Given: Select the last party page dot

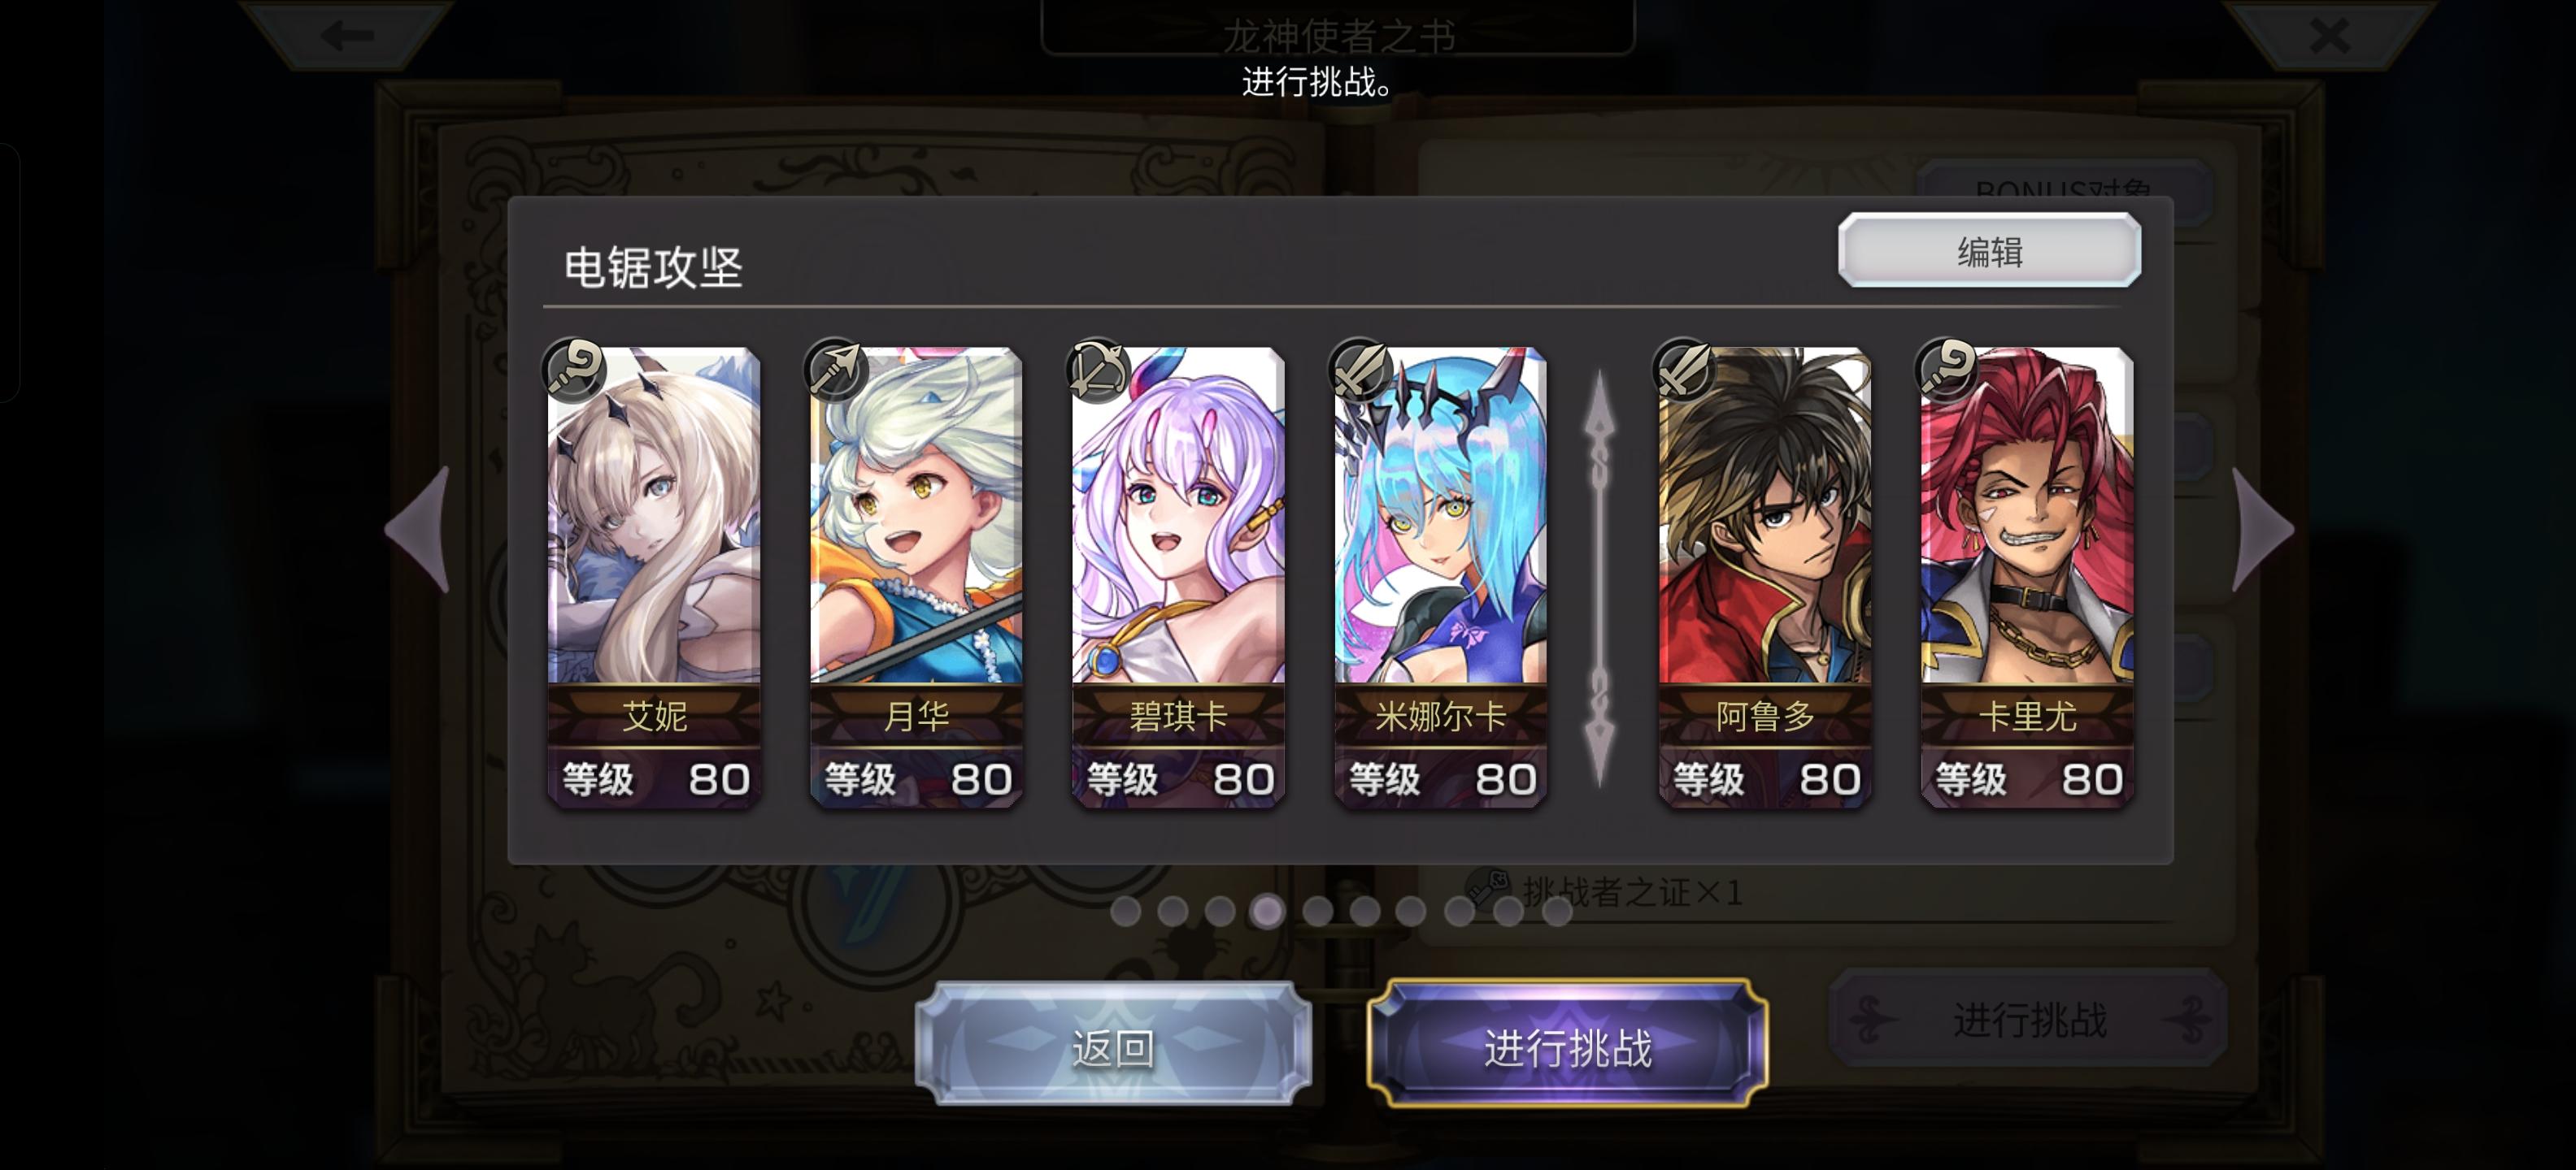Looking at the screenshot, I should tap(1556, 910).
